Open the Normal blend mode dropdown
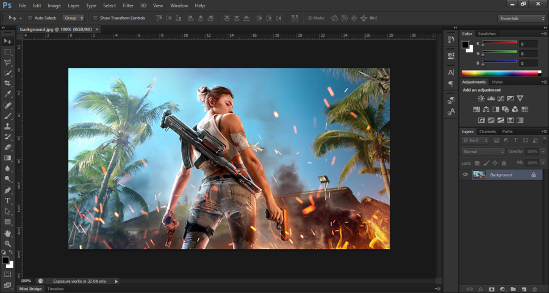 tap(483, 151)
